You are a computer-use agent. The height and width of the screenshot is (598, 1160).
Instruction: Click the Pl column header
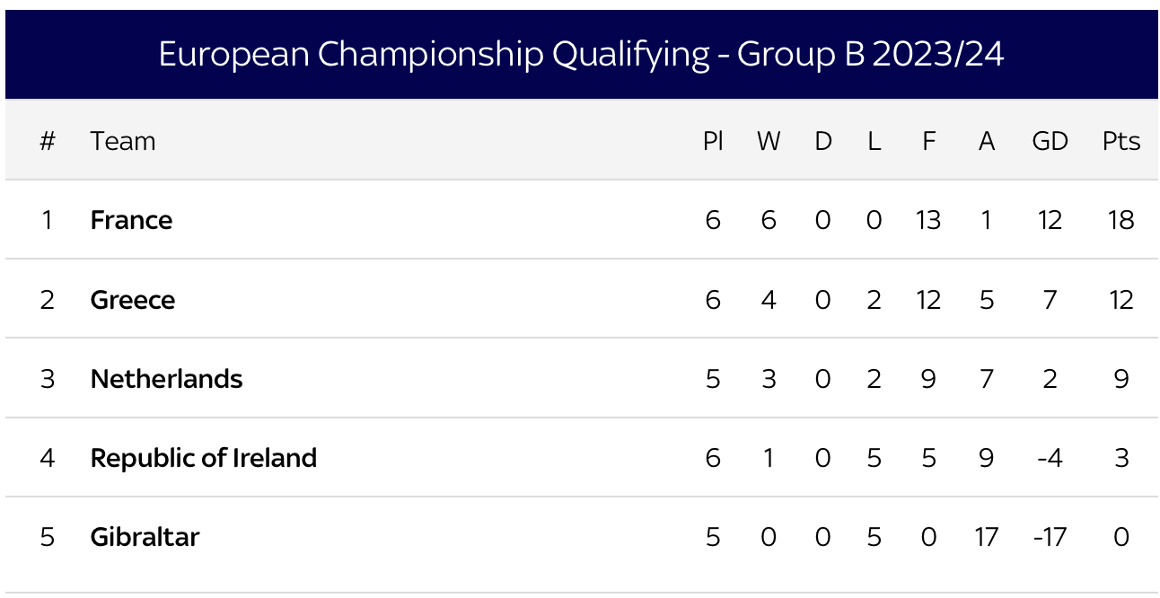(x=713, y=141)
